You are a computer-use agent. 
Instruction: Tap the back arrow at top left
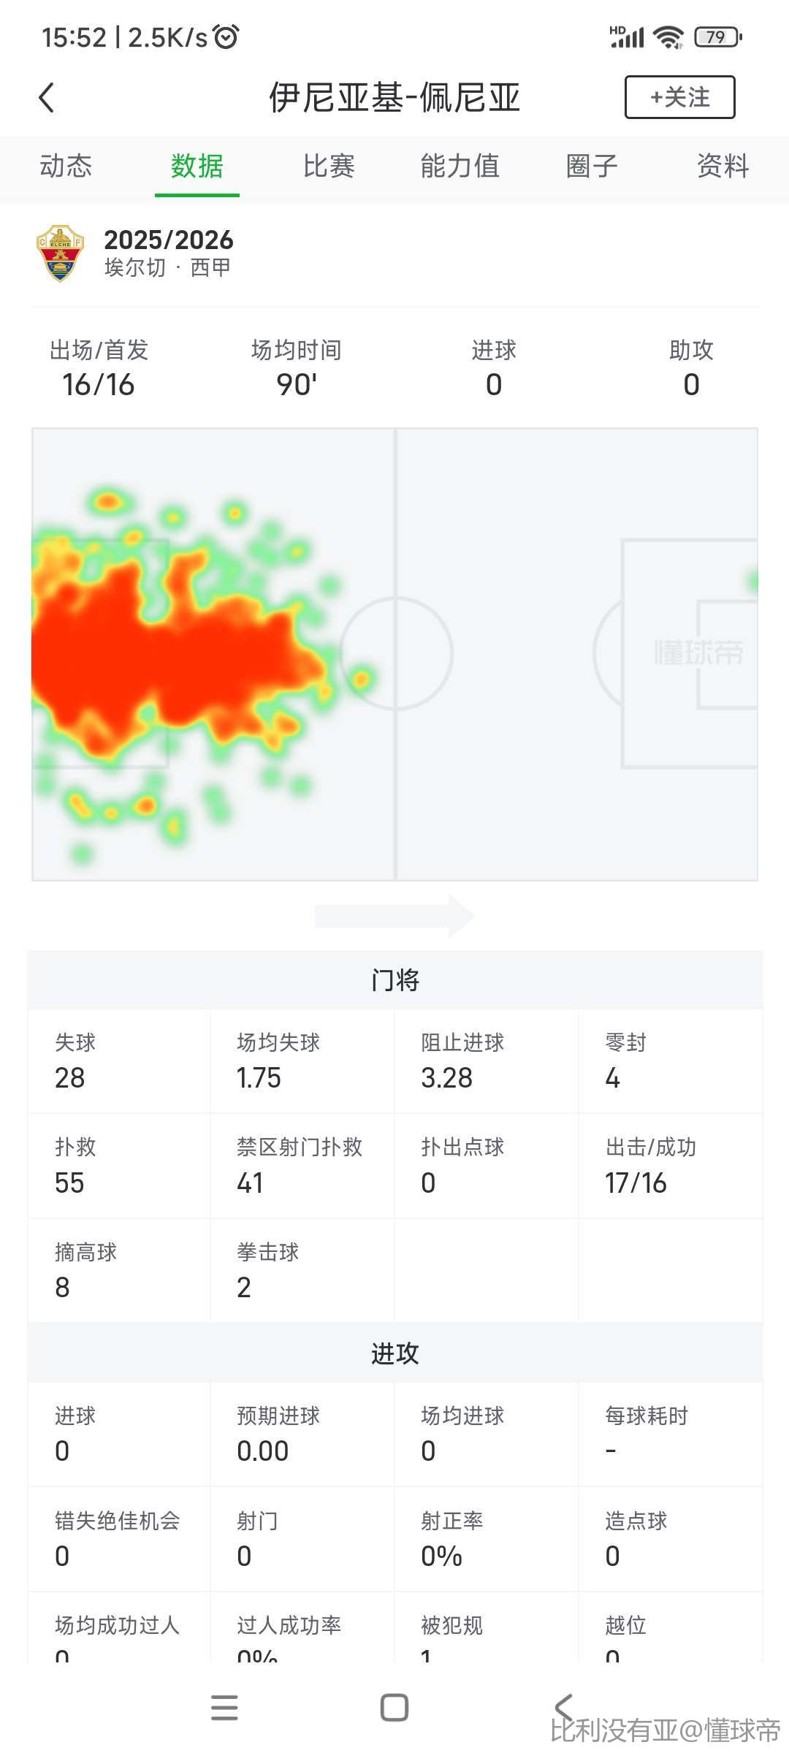(47, 97)
